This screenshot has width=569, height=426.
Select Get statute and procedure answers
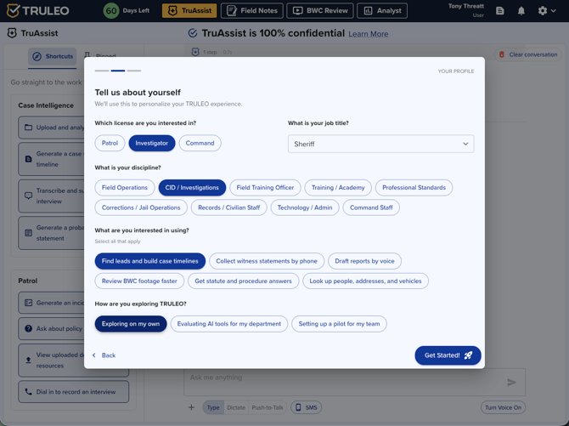coord(243,281)
